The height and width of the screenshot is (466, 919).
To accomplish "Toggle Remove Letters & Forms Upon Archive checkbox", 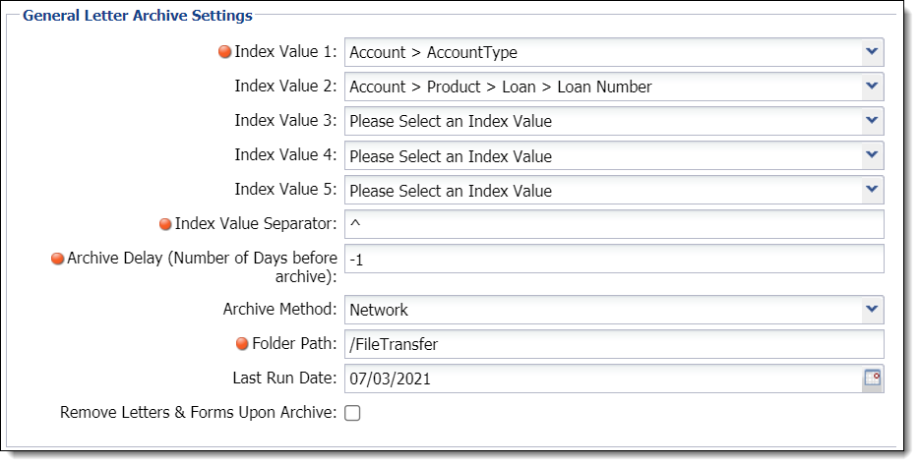I will (x=352, y=413).
